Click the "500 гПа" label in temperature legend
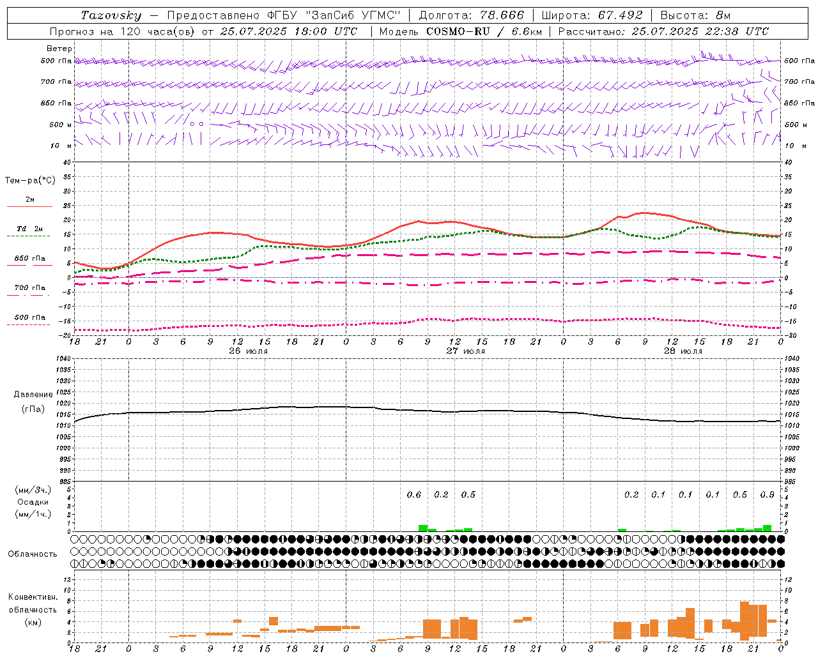Viewport: 818px width, 654px height. [30, 317]
